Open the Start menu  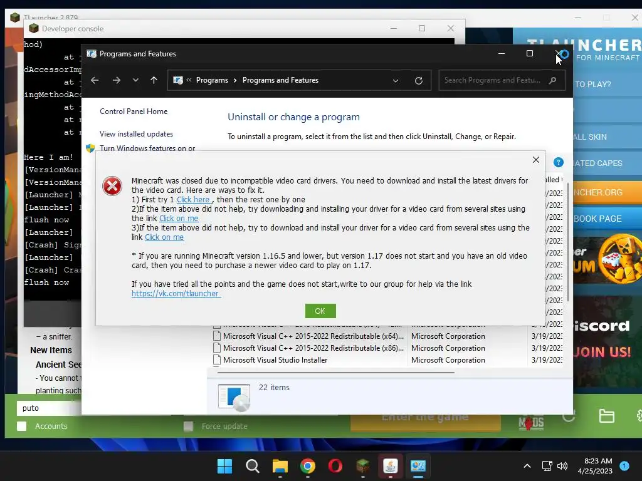[224, 466]
